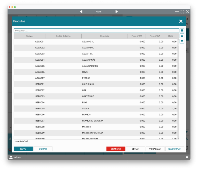The height and width of the screenshot is (170, 198).
Task: Click into the Pesquisar search field
Action: [x=96, y=31]
